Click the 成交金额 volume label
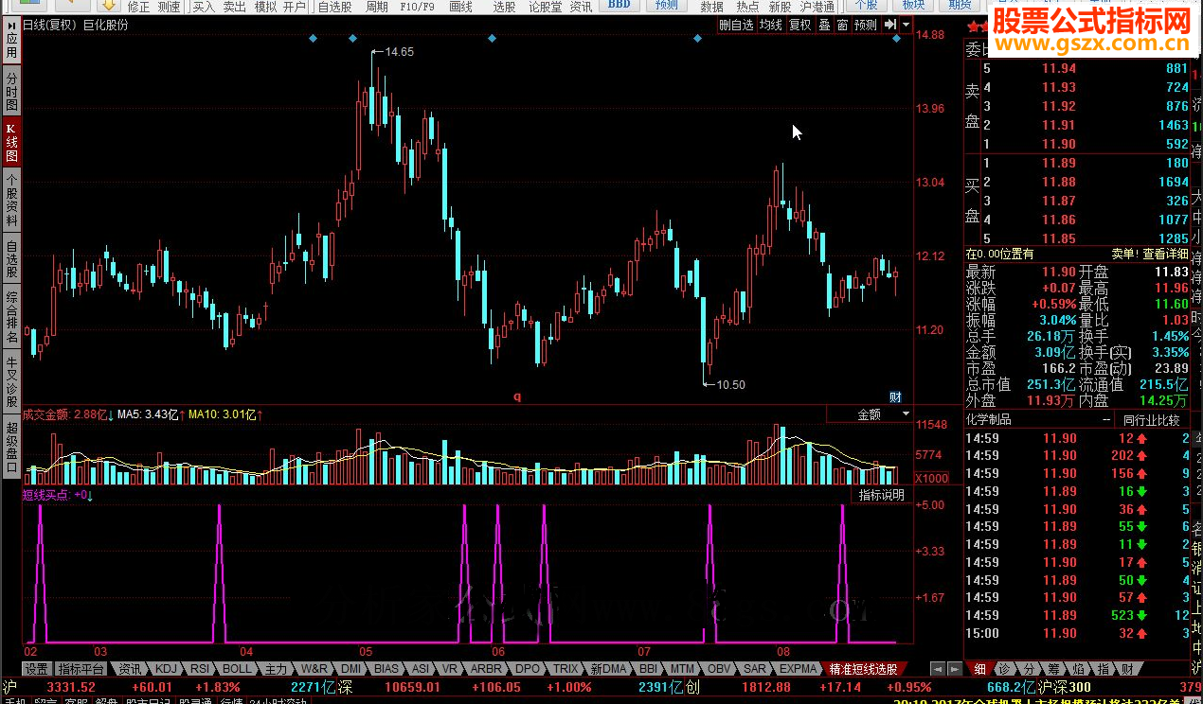Viewport: 1203px width, 704px height. point(46,414)
